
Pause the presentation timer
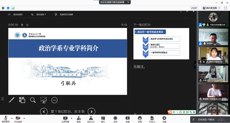tap(22, 25)
